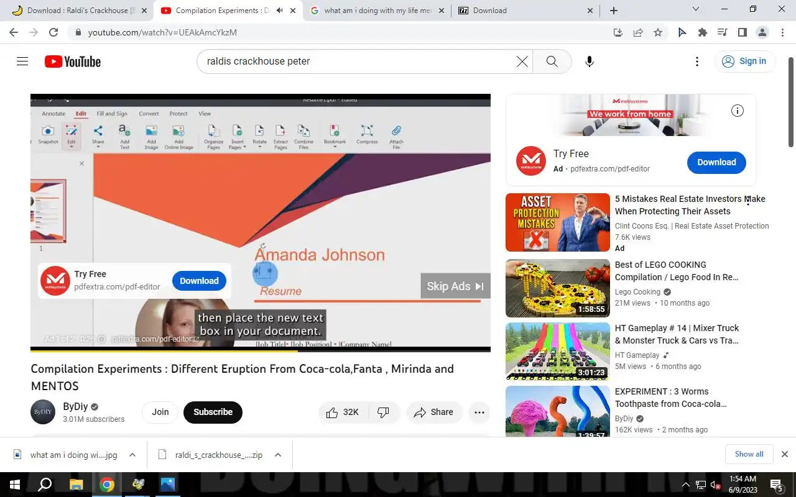Viewport: 796px width, 497px height.
Task: Switch to the what am i doing Google tab
Action: [377, 11]
